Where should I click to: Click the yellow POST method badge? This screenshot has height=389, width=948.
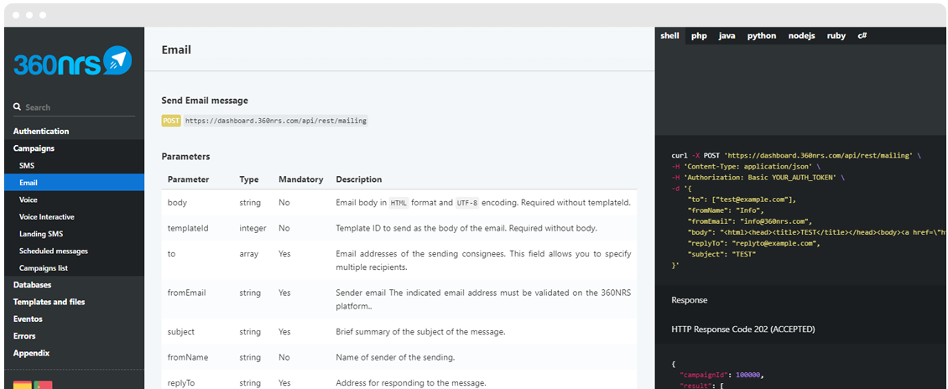pos(171,121)
